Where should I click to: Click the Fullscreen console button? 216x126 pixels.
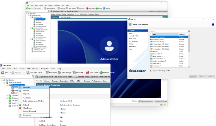[160, 101]
